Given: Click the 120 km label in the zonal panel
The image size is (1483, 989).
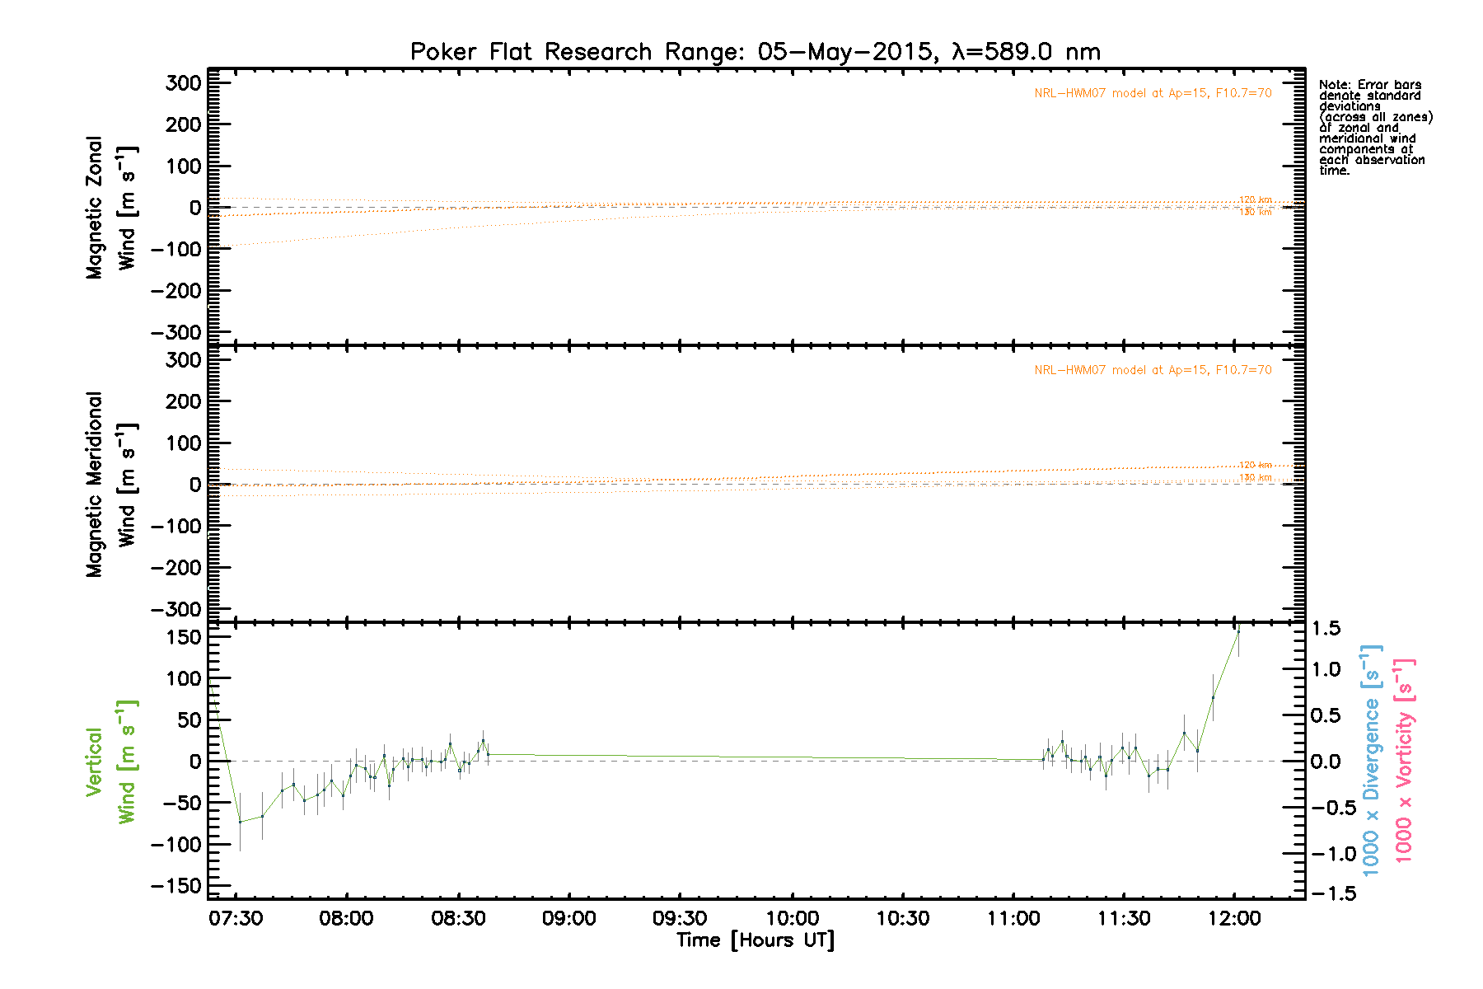Looking at the screenshot, I should coord(1256,199).
